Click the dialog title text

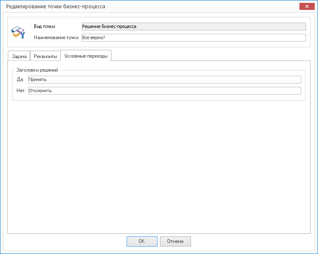56,7
